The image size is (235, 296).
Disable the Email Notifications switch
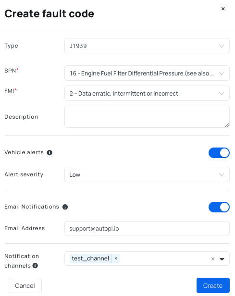click(219, 207)
